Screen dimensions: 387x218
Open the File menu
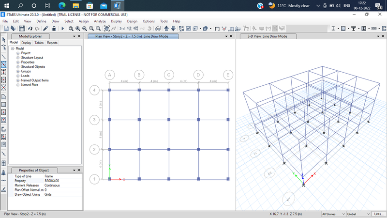coord(5,21)
